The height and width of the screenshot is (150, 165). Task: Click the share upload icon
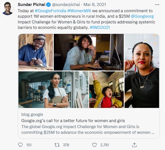(134, 145)
